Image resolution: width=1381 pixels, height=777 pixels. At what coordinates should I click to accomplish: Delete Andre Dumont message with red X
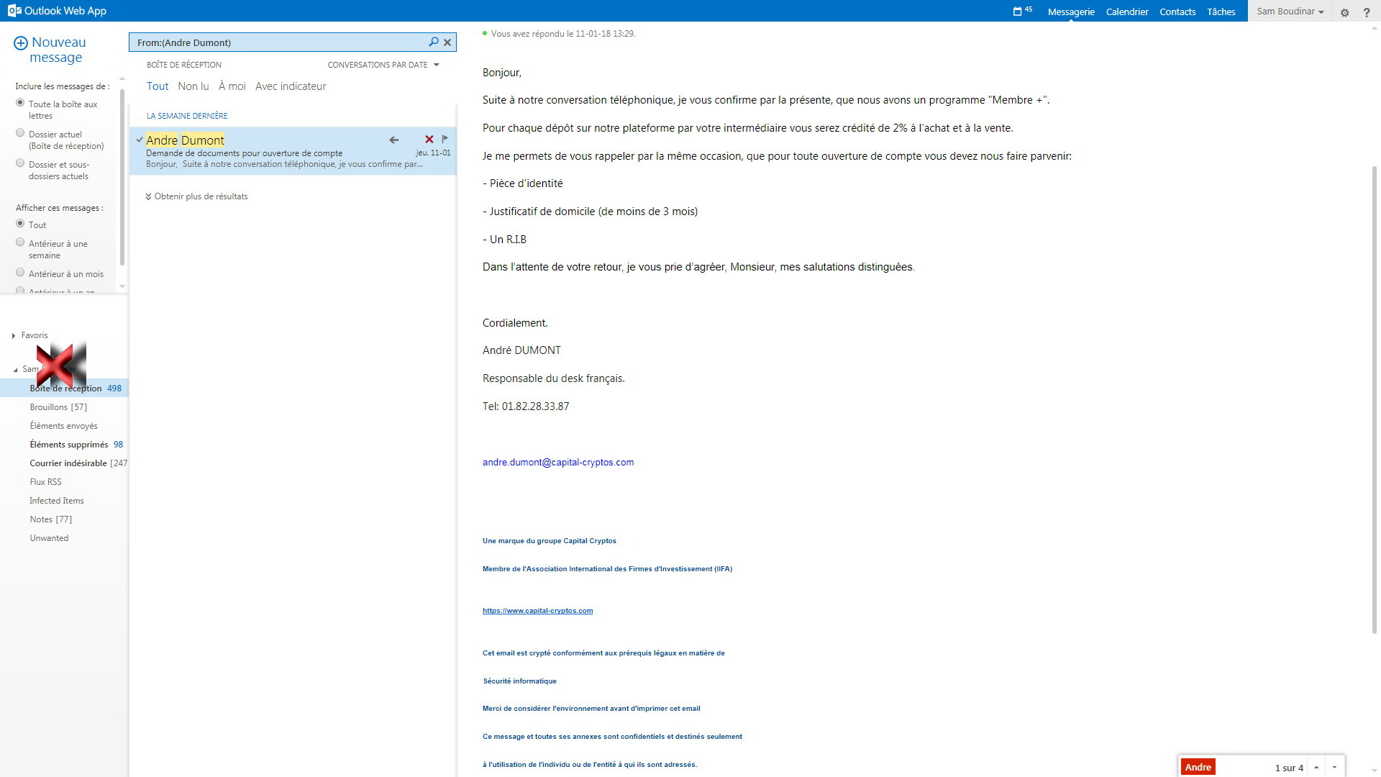point(429,139)
